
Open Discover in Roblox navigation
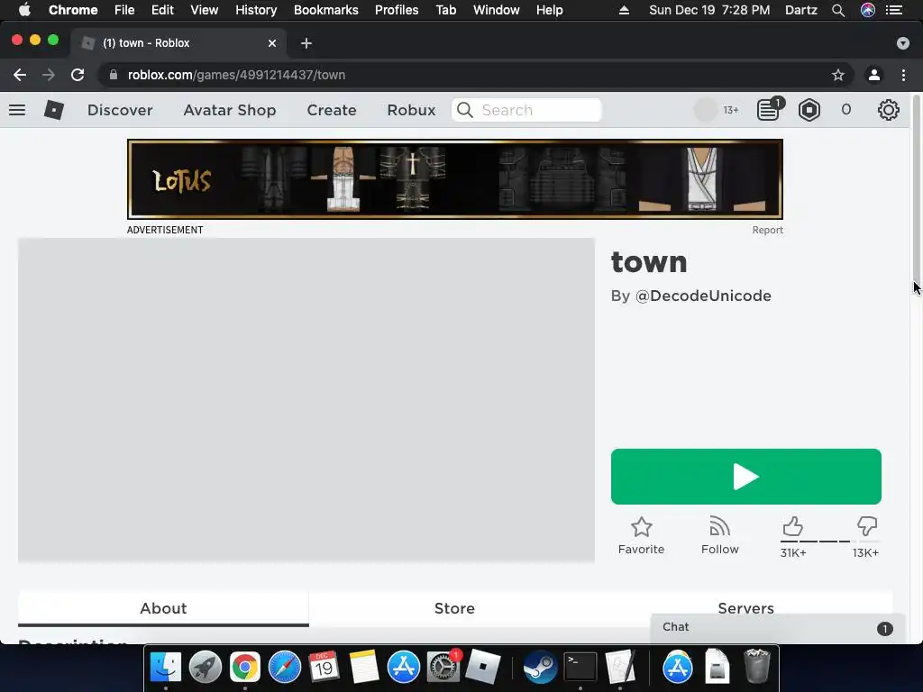coord(120,110)
